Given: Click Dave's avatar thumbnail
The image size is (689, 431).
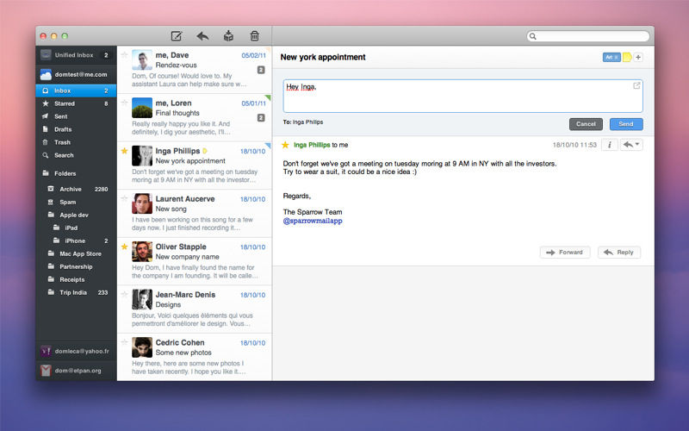Looking at the screenshot, I should coord(142,59).
